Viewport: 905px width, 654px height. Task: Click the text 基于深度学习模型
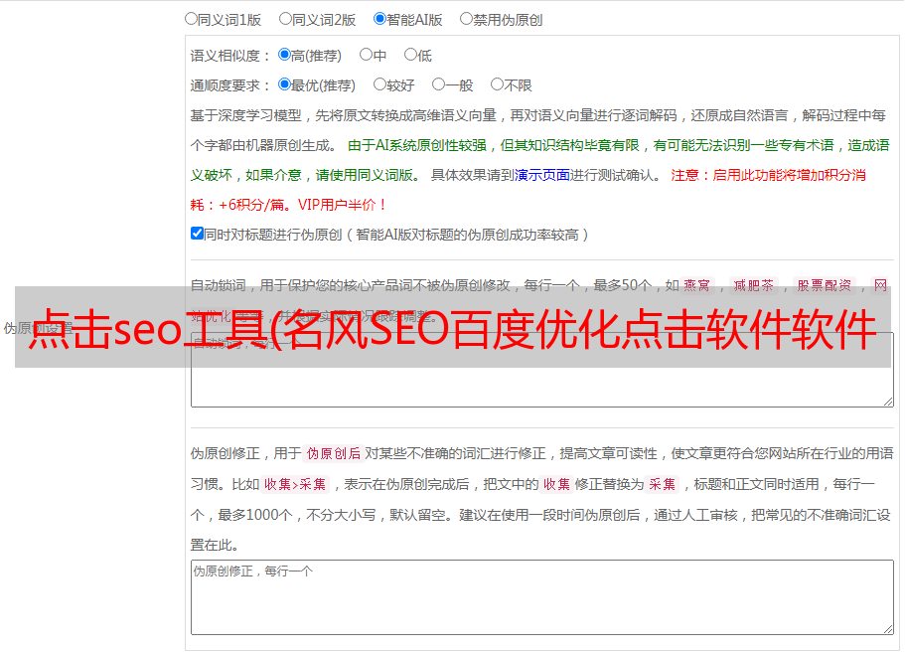point(246,115)
